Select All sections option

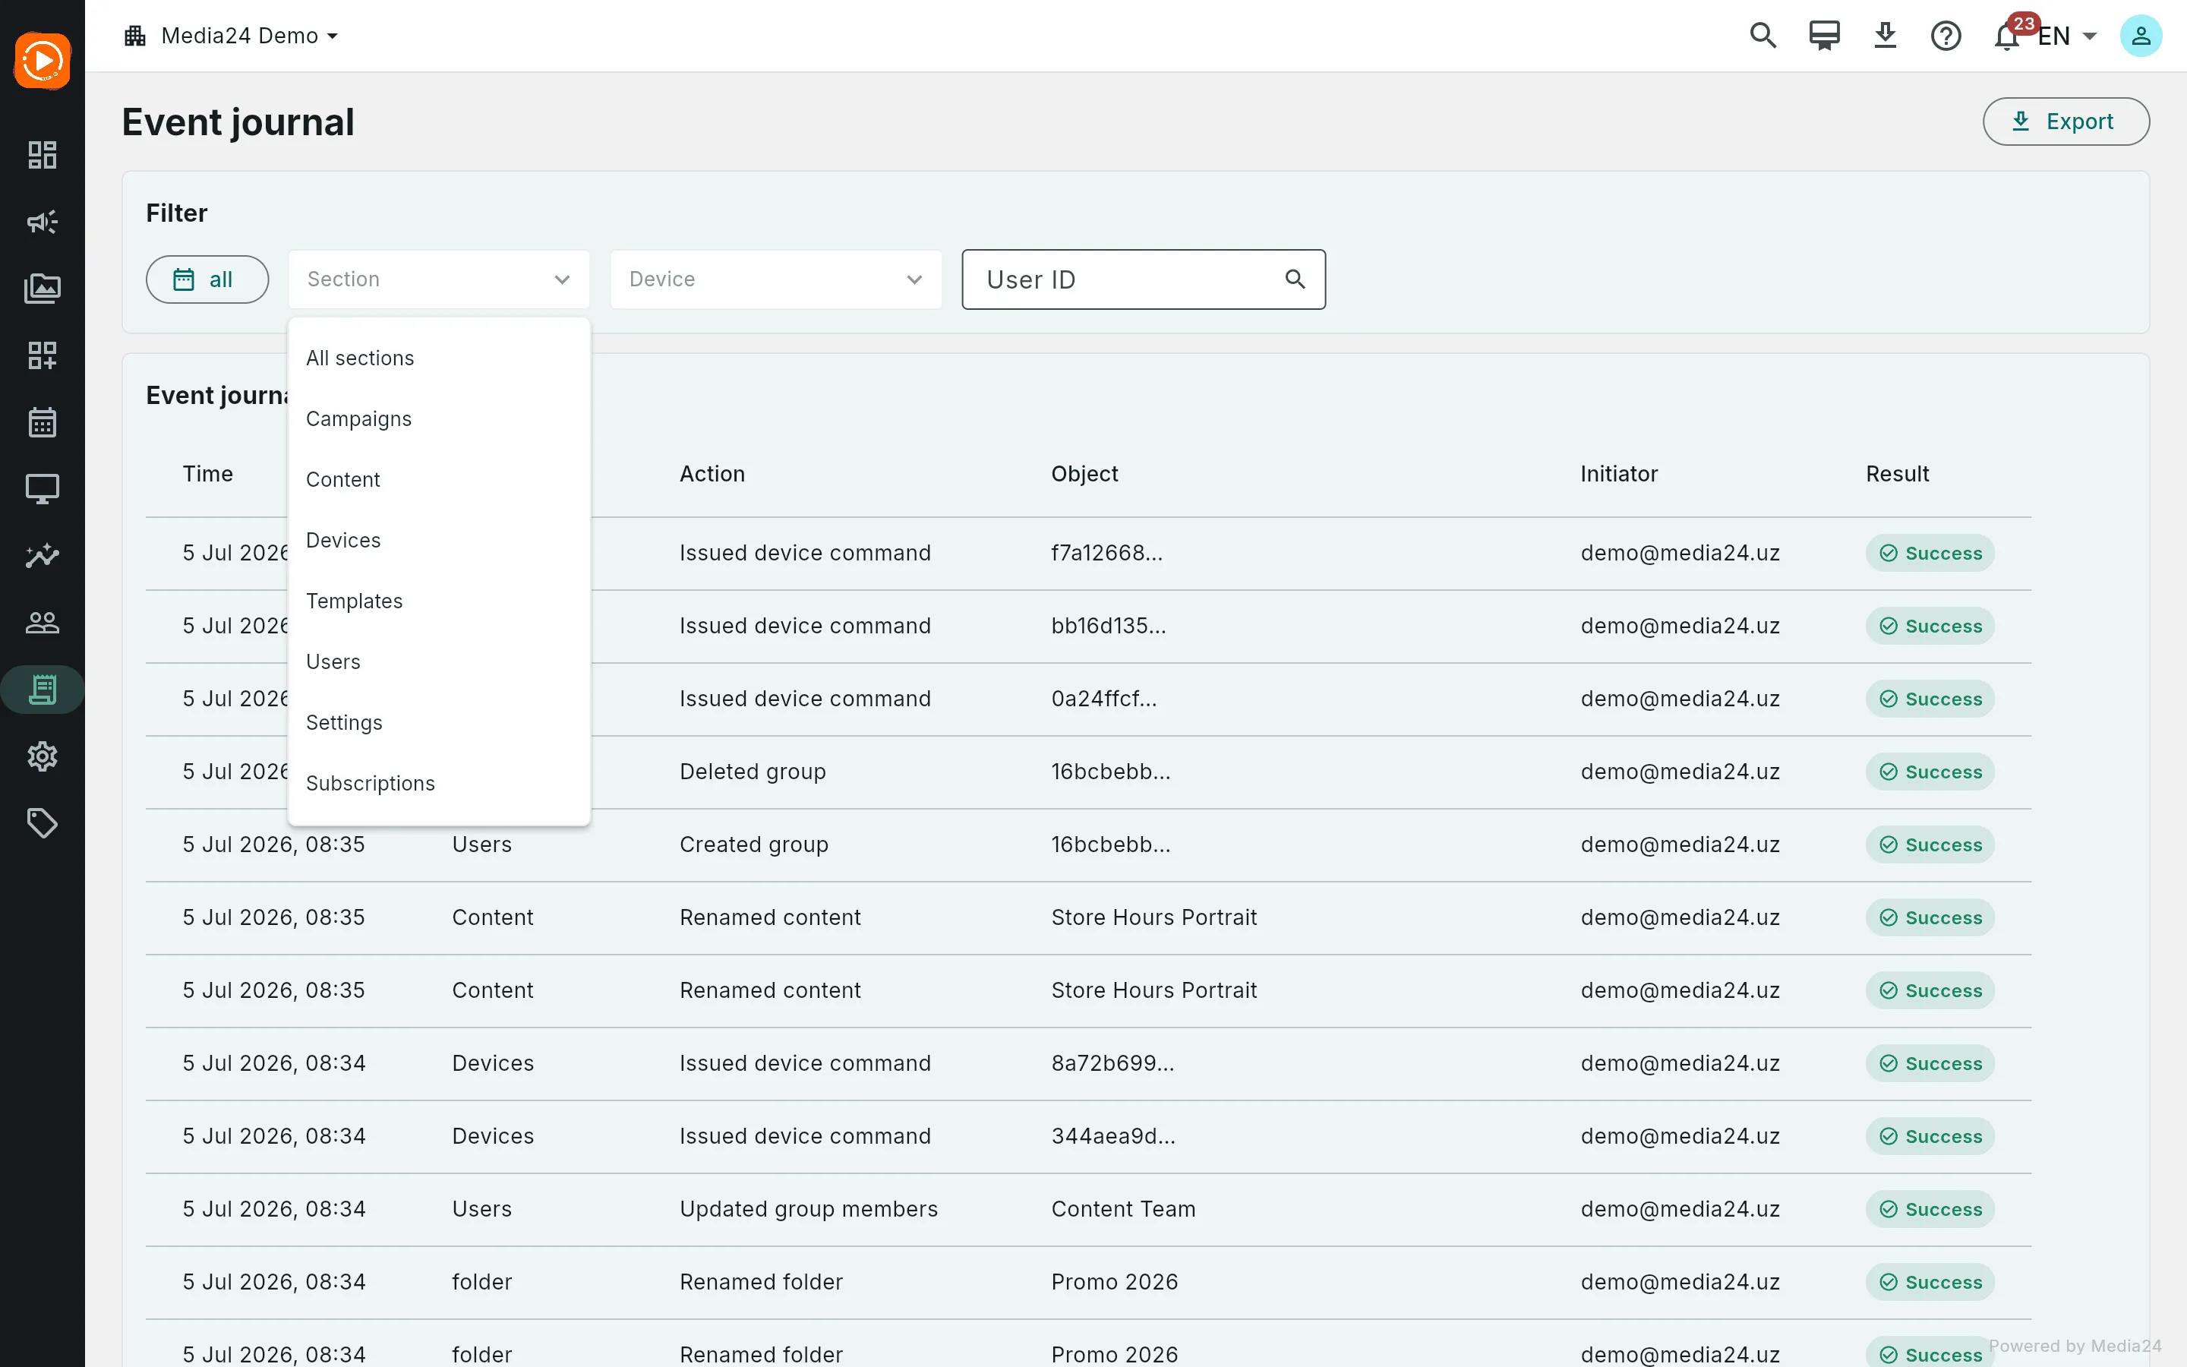tap(439, 358)
